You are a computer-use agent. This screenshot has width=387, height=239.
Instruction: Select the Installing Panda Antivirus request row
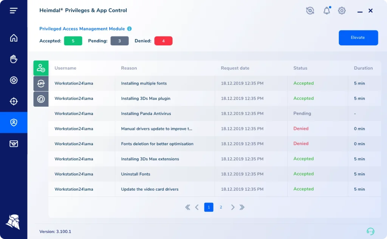[146, 113]
